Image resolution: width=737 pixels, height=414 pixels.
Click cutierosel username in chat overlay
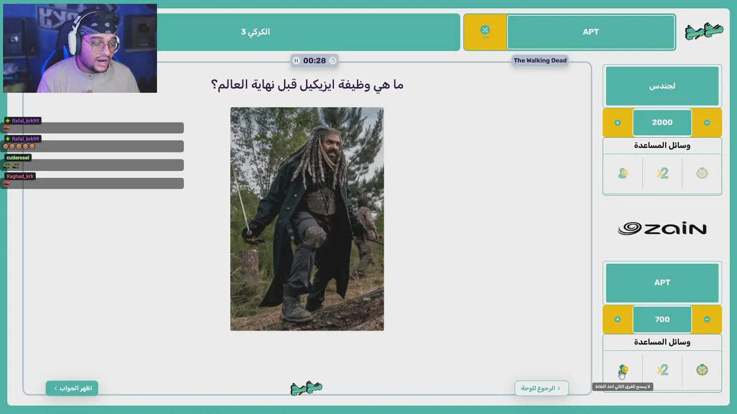click(x=18, y=158)
